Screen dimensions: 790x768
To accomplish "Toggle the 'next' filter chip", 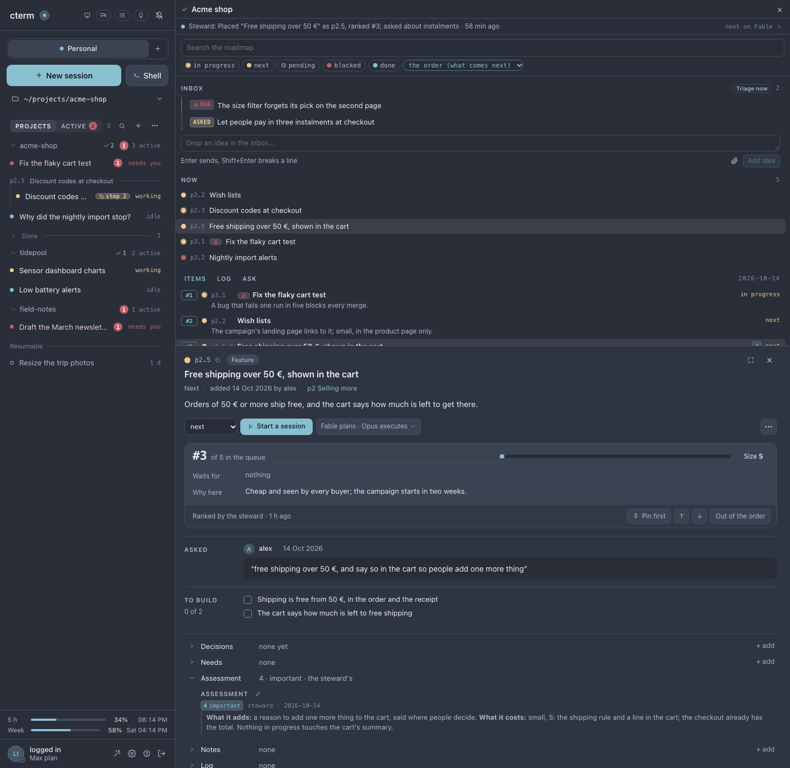I will pyautogui.click(x=258, y=65).
